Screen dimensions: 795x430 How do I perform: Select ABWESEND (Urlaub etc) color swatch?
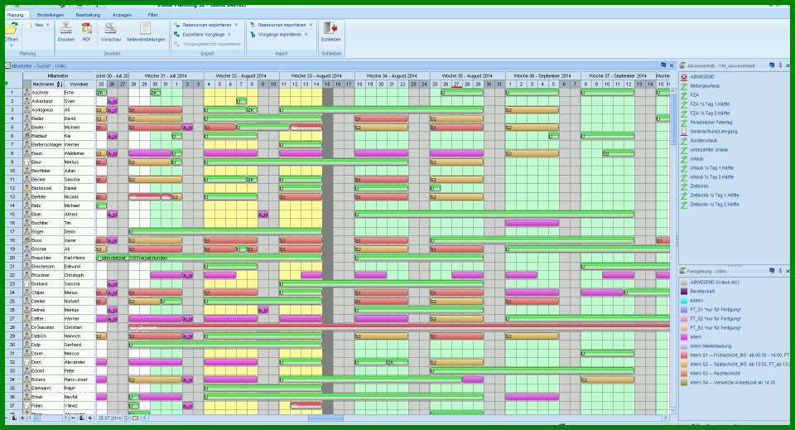[x=684, y=283]
